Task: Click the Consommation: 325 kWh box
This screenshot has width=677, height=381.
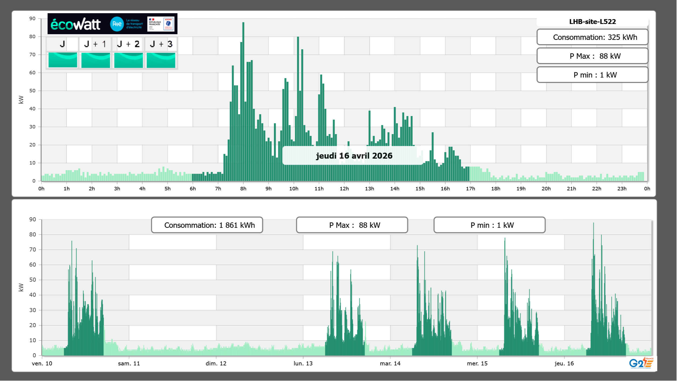Action: tap(592, 37)
